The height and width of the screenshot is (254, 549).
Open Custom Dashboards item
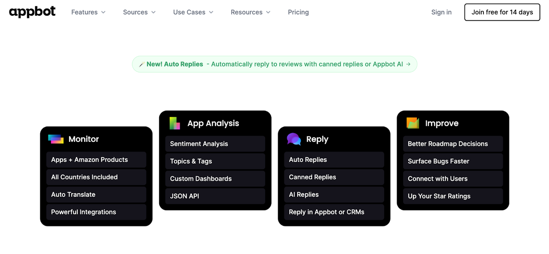tap(215, 179)
